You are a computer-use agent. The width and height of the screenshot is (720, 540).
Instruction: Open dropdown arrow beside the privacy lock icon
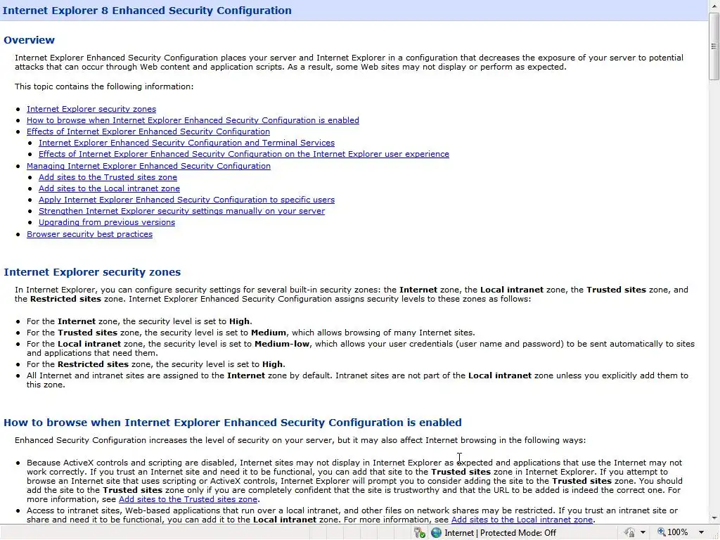tap(643, 533)
